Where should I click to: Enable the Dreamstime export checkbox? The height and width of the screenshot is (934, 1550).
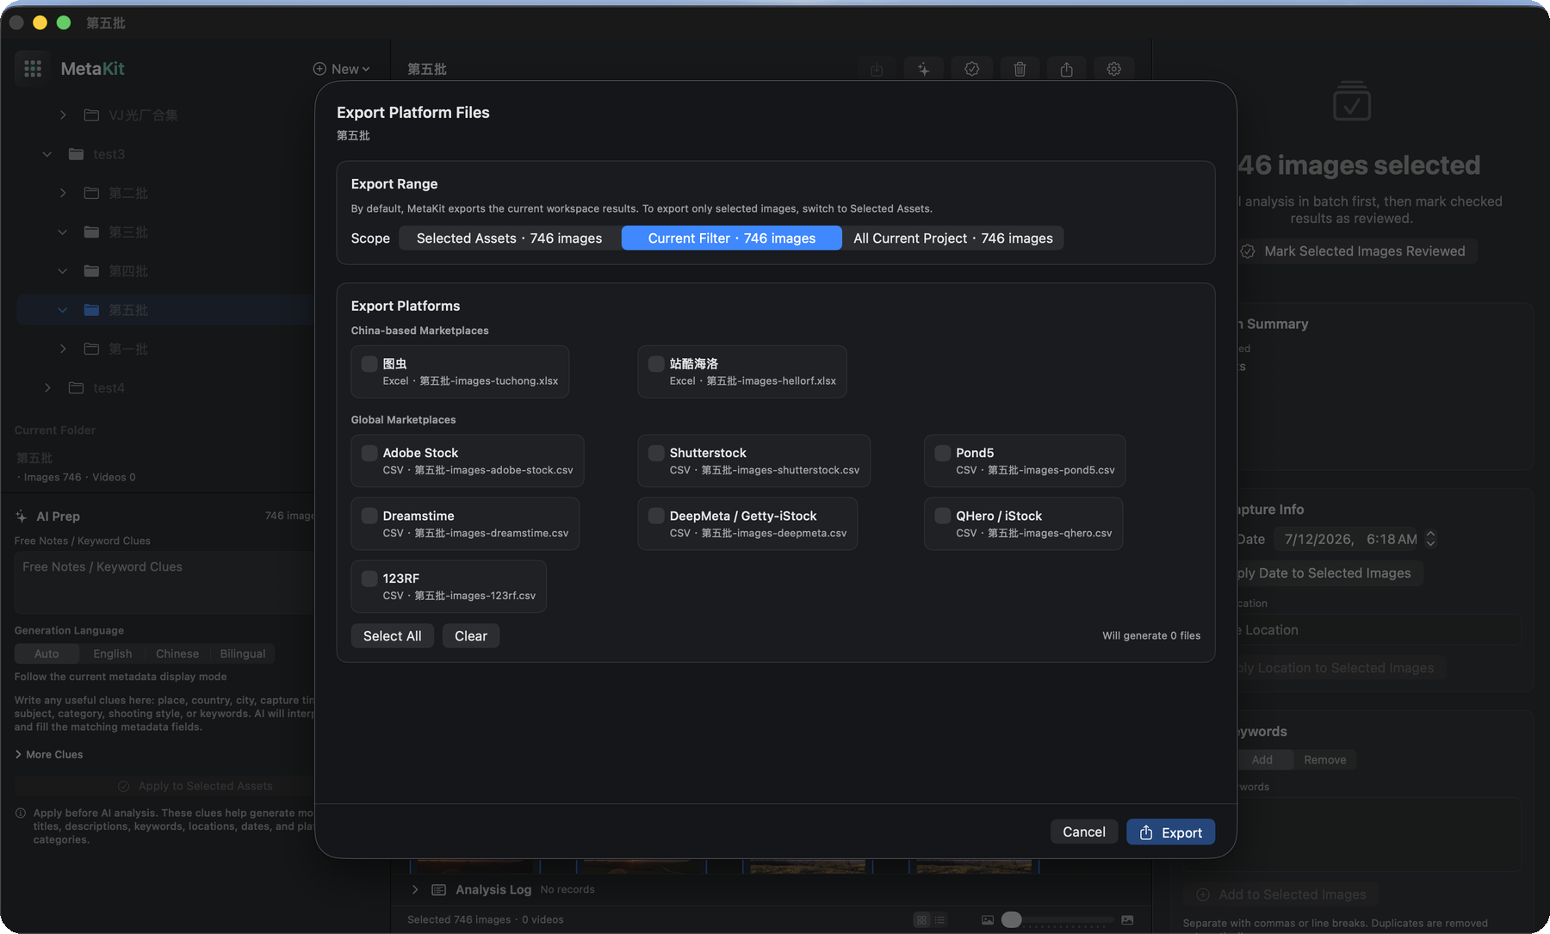coord(369,516)
